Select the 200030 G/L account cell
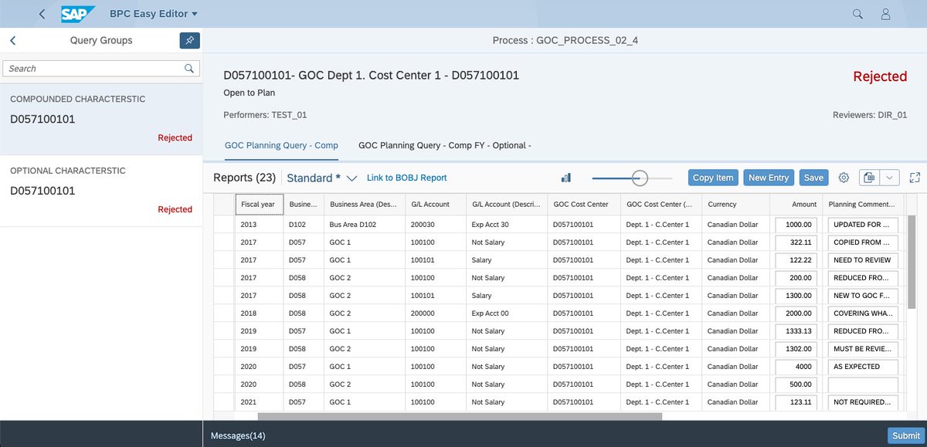This screenshot has height=447, width=927. [436, 225]
